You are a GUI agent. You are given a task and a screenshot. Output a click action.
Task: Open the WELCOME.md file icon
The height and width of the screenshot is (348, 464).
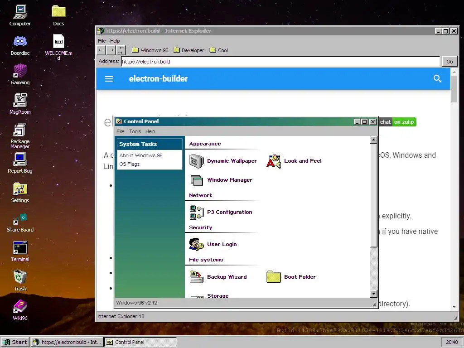point(58,47)
